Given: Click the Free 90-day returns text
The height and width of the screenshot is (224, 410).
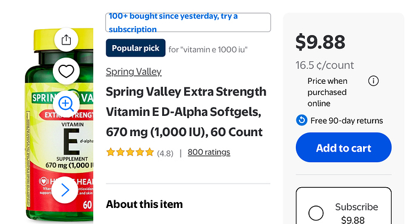Looking at the screenshot, I should [x=346, y=121].
